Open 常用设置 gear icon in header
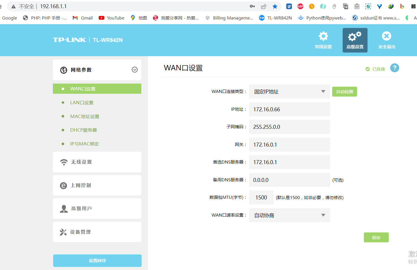Viewport: 417px width, 270px height. point(323,36)
